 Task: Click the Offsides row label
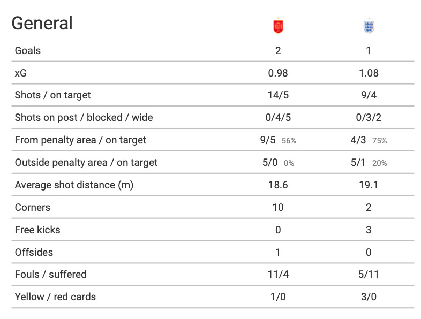click(x=34, y=252)
